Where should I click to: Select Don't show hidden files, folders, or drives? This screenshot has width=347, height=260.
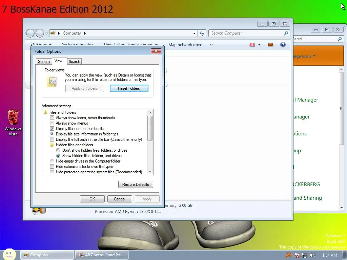pyautogui.click(x=58, y=150)
